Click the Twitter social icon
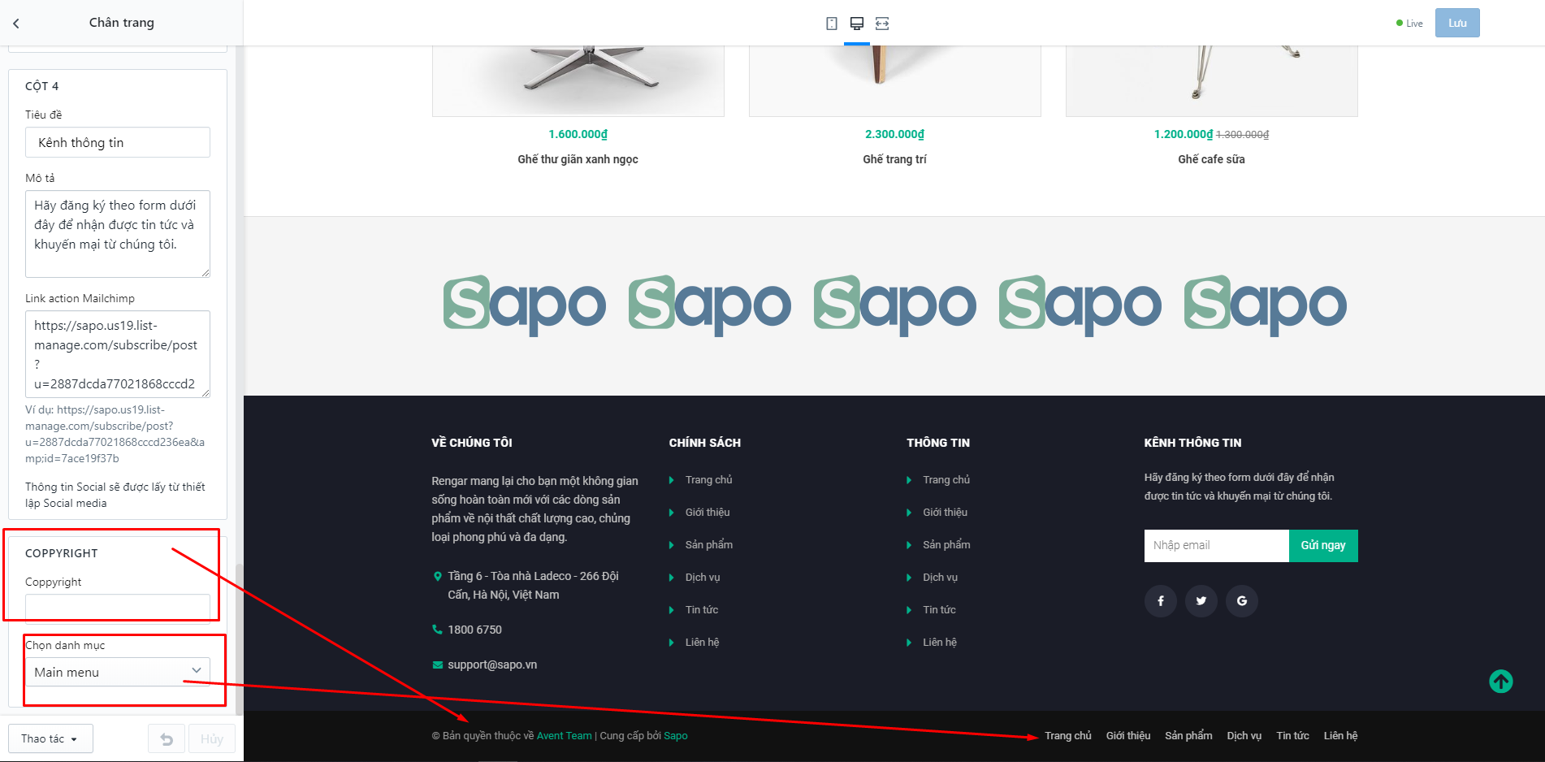Image resolution: width=1545 pixels, height=762 pixels. [1201, 601]
